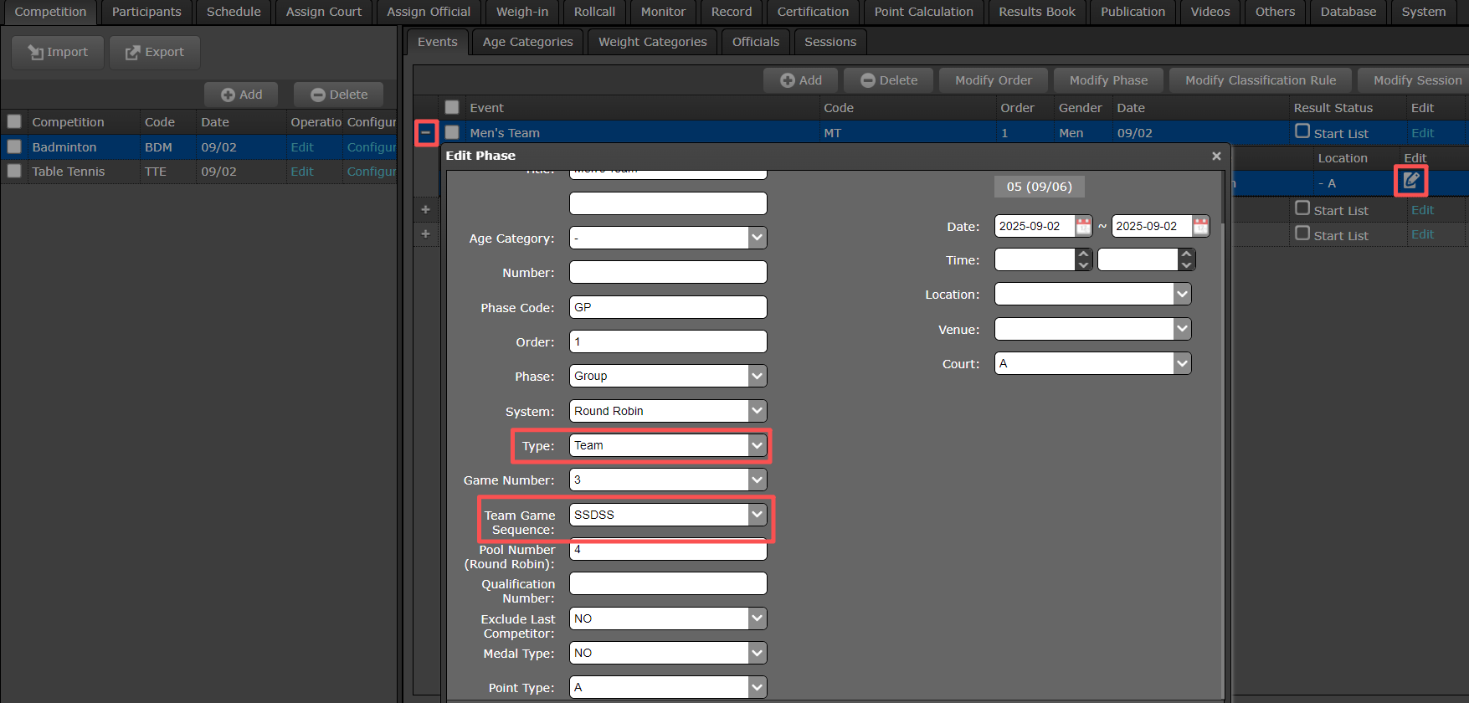Viewport: 1469px width, 703px height.
Task: Click Delete in the events toolbar
Action: 889,80
